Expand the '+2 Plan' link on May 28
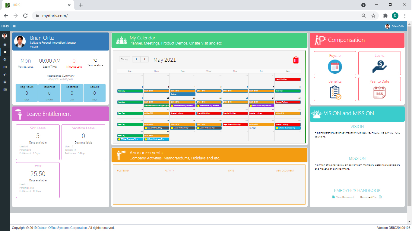 coord(253,128)
